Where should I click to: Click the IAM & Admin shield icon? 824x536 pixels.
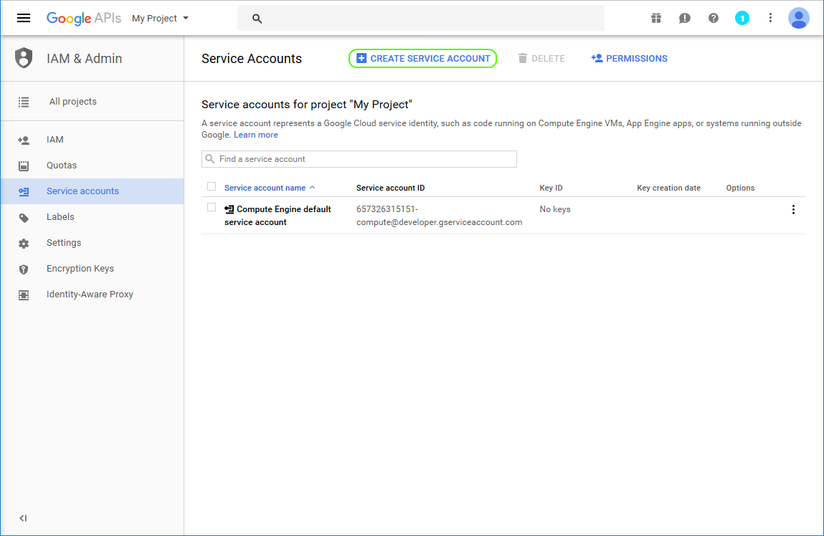[24, 58]
